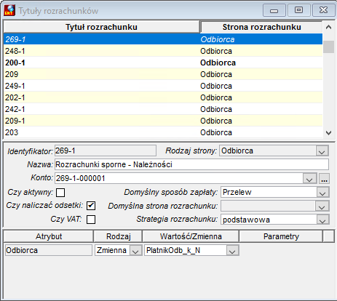
Task: Select row 242-1 in the list
Action: click(163, 109)
